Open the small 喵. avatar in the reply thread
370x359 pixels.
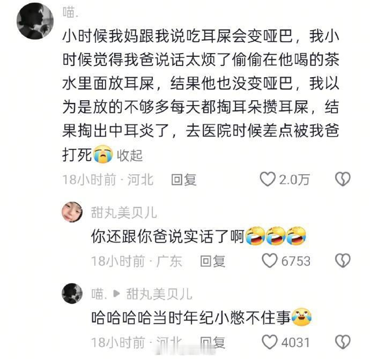click(x=72, y=294)
